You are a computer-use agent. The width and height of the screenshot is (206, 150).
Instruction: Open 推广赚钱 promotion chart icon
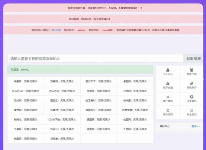point(168,97)
